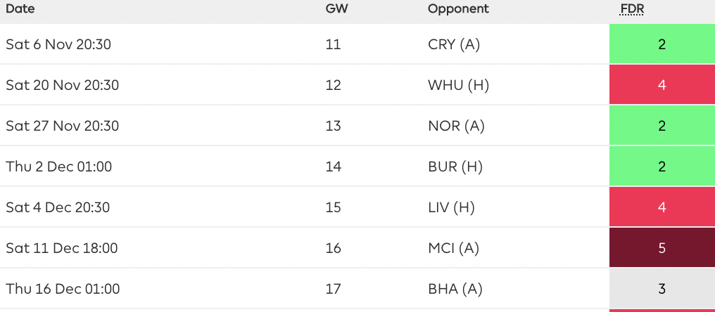Click gameweek number 13
Image resolution: width=715 pixels, height=312 pixels.
(334, 126)
